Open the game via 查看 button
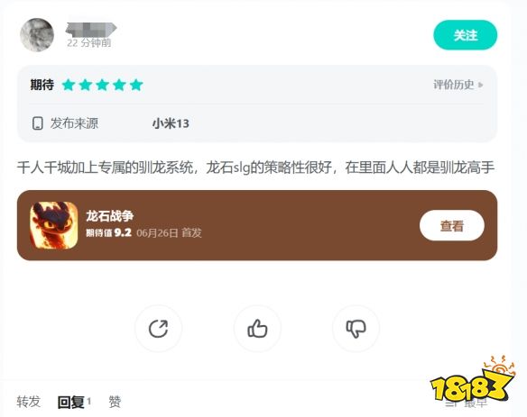This screenshot has height=417, width=527. pos(452,225)
